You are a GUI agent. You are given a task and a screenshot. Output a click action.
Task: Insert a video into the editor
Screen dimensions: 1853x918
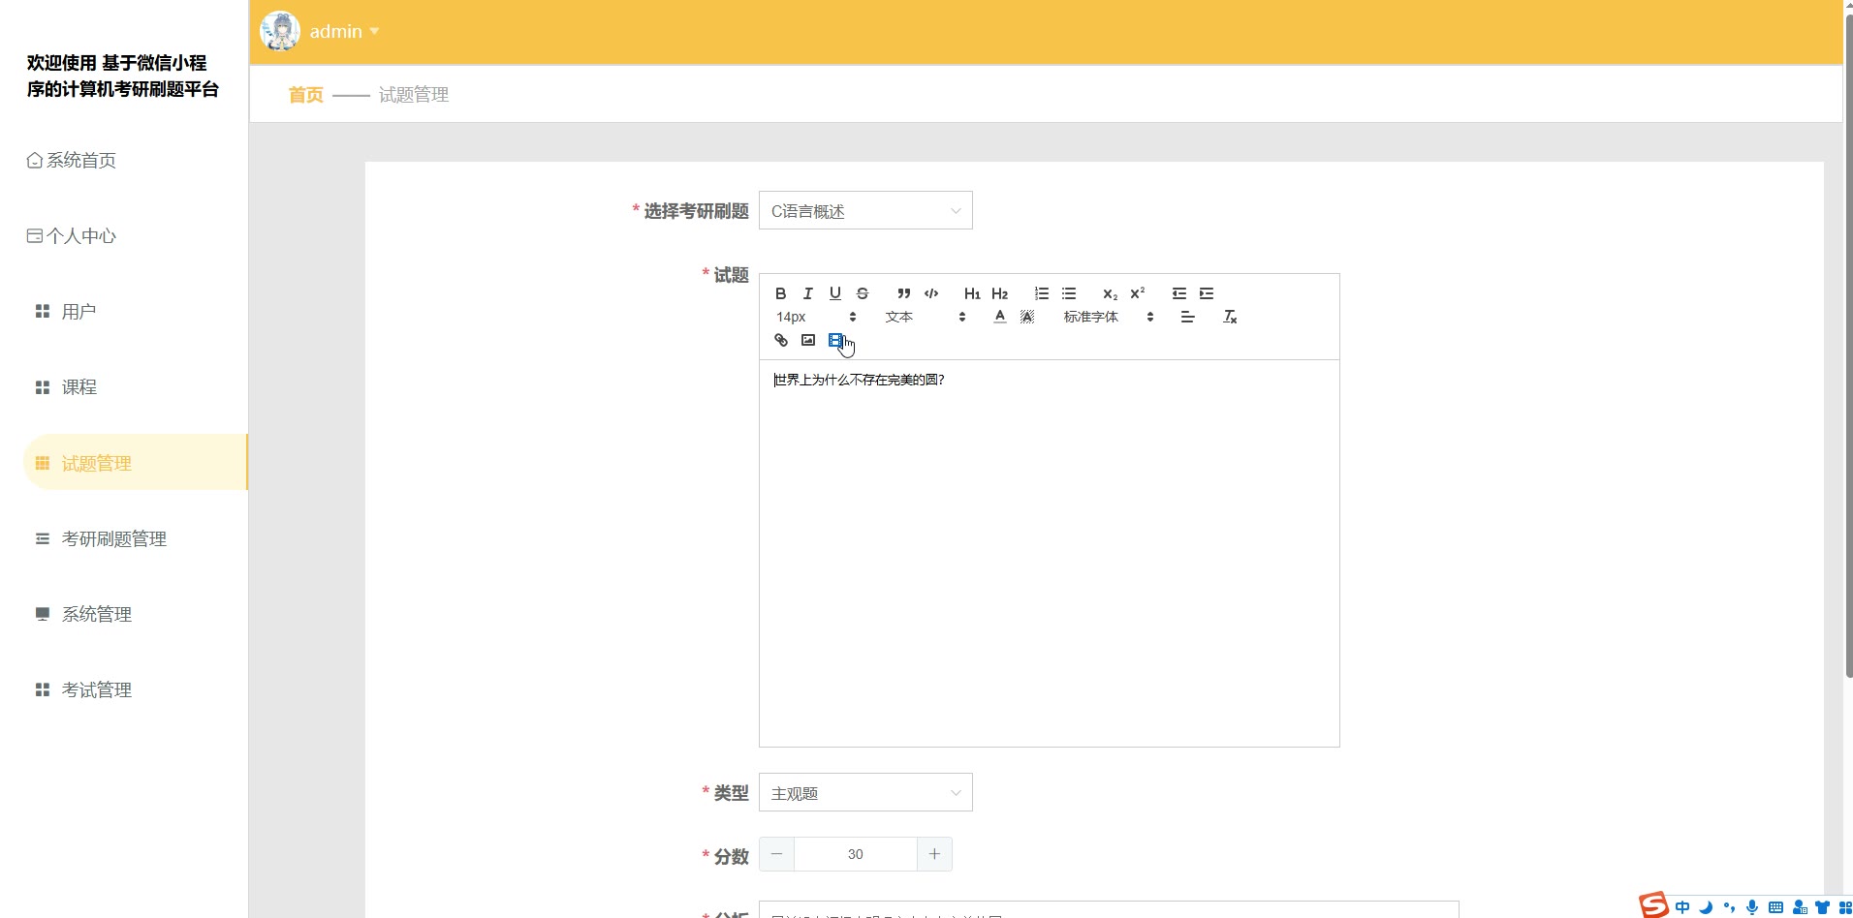point(835,340)
